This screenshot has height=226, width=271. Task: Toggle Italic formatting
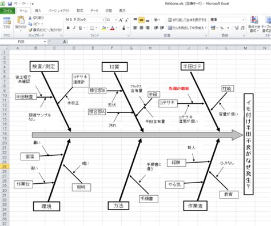[x=74, y=28]
